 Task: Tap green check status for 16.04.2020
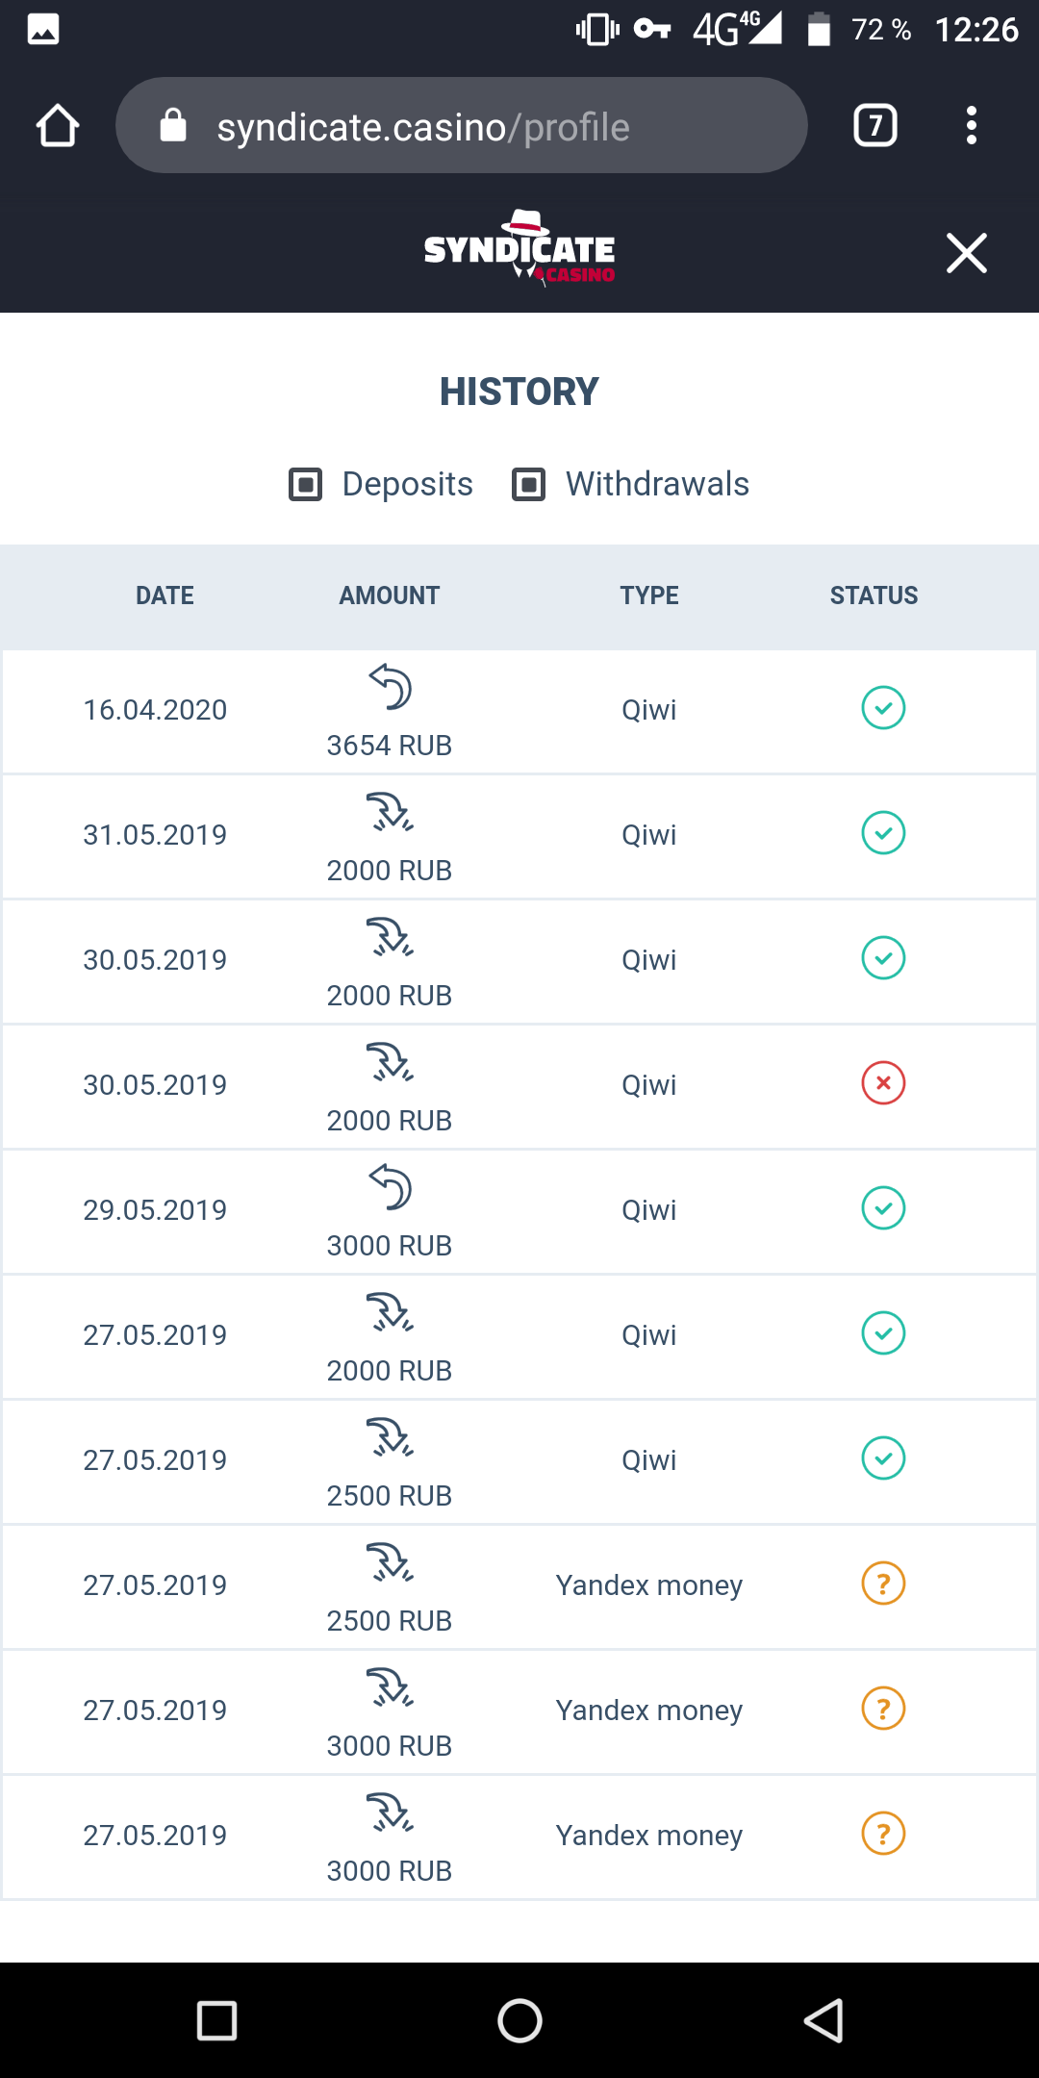pos(883,708)
